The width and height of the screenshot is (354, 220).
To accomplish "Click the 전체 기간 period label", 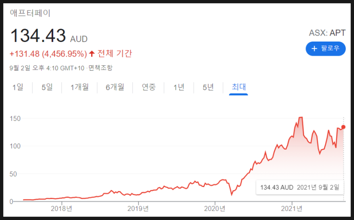I will click(x=114, y=53).
